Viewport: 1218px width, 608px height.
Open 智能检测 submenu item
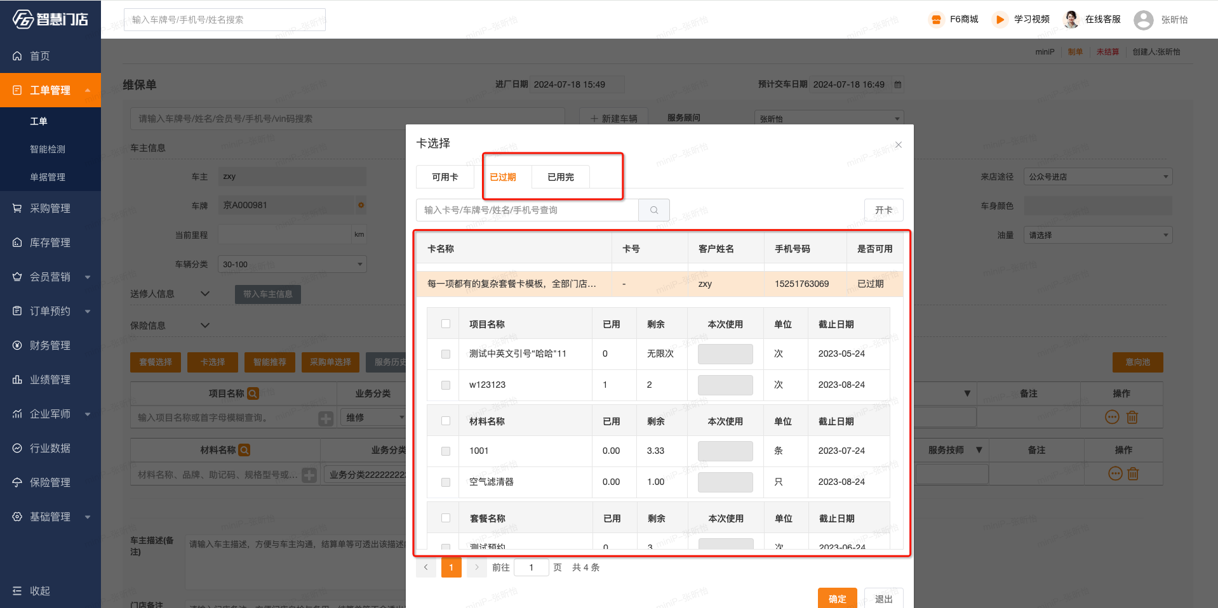pyautogui.click(x=48, y=149)
